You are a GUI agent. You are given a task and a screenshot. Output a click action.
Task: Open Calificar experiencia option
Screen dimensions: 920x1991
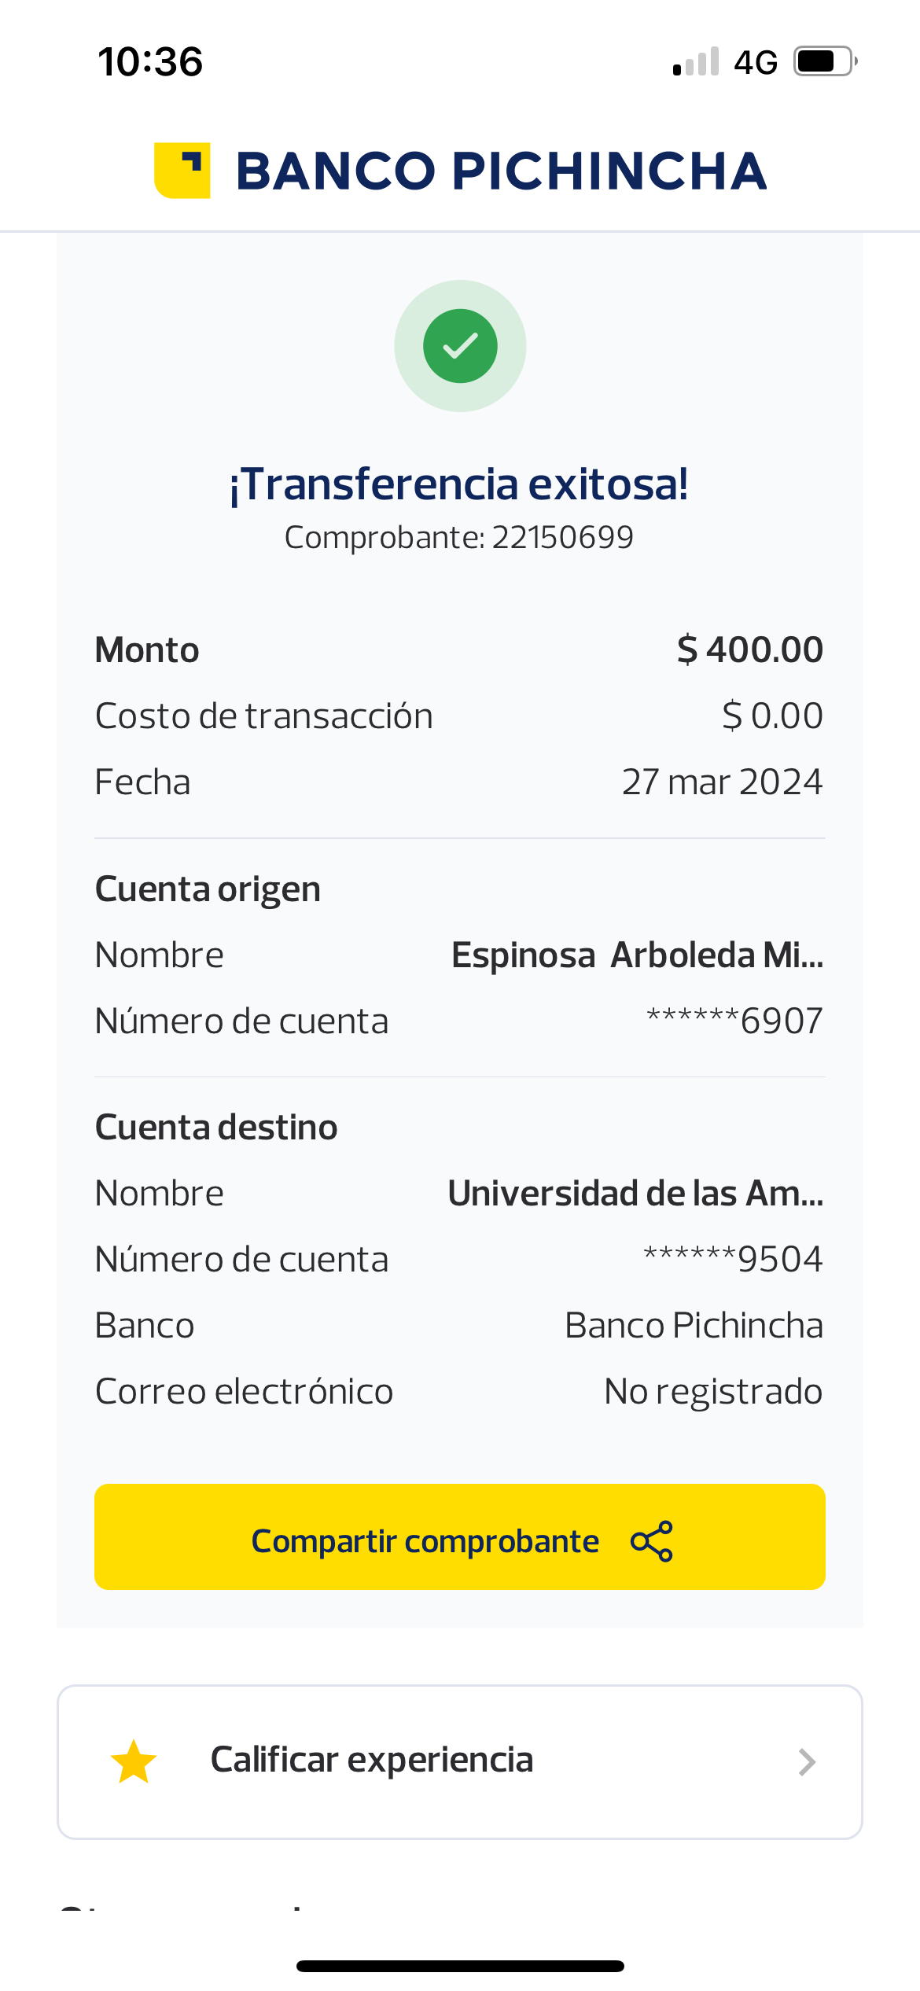coord(372,1760)
